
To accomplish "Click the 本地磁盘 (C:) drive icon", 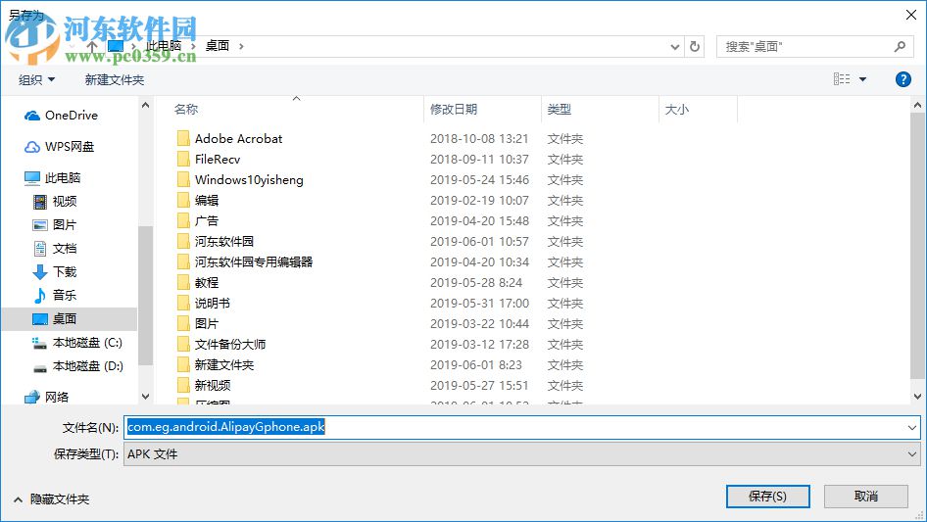I will click(39, 343).
